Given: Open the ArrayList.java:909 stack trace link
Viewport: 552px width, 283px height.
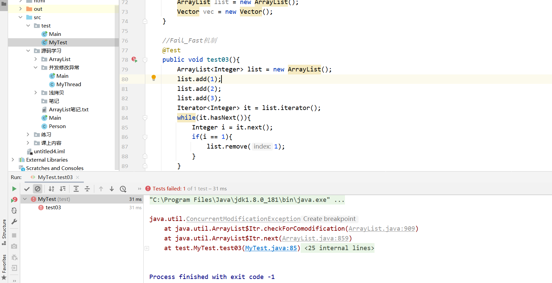Looking at the screenshot, I should click(x=382, y=229).
